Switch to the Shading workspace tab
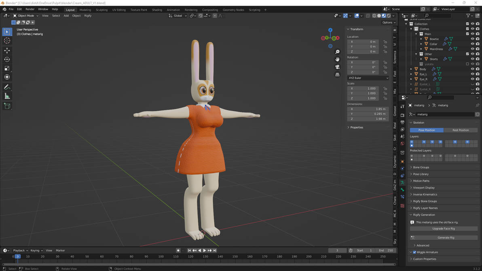 pos(157,10)
